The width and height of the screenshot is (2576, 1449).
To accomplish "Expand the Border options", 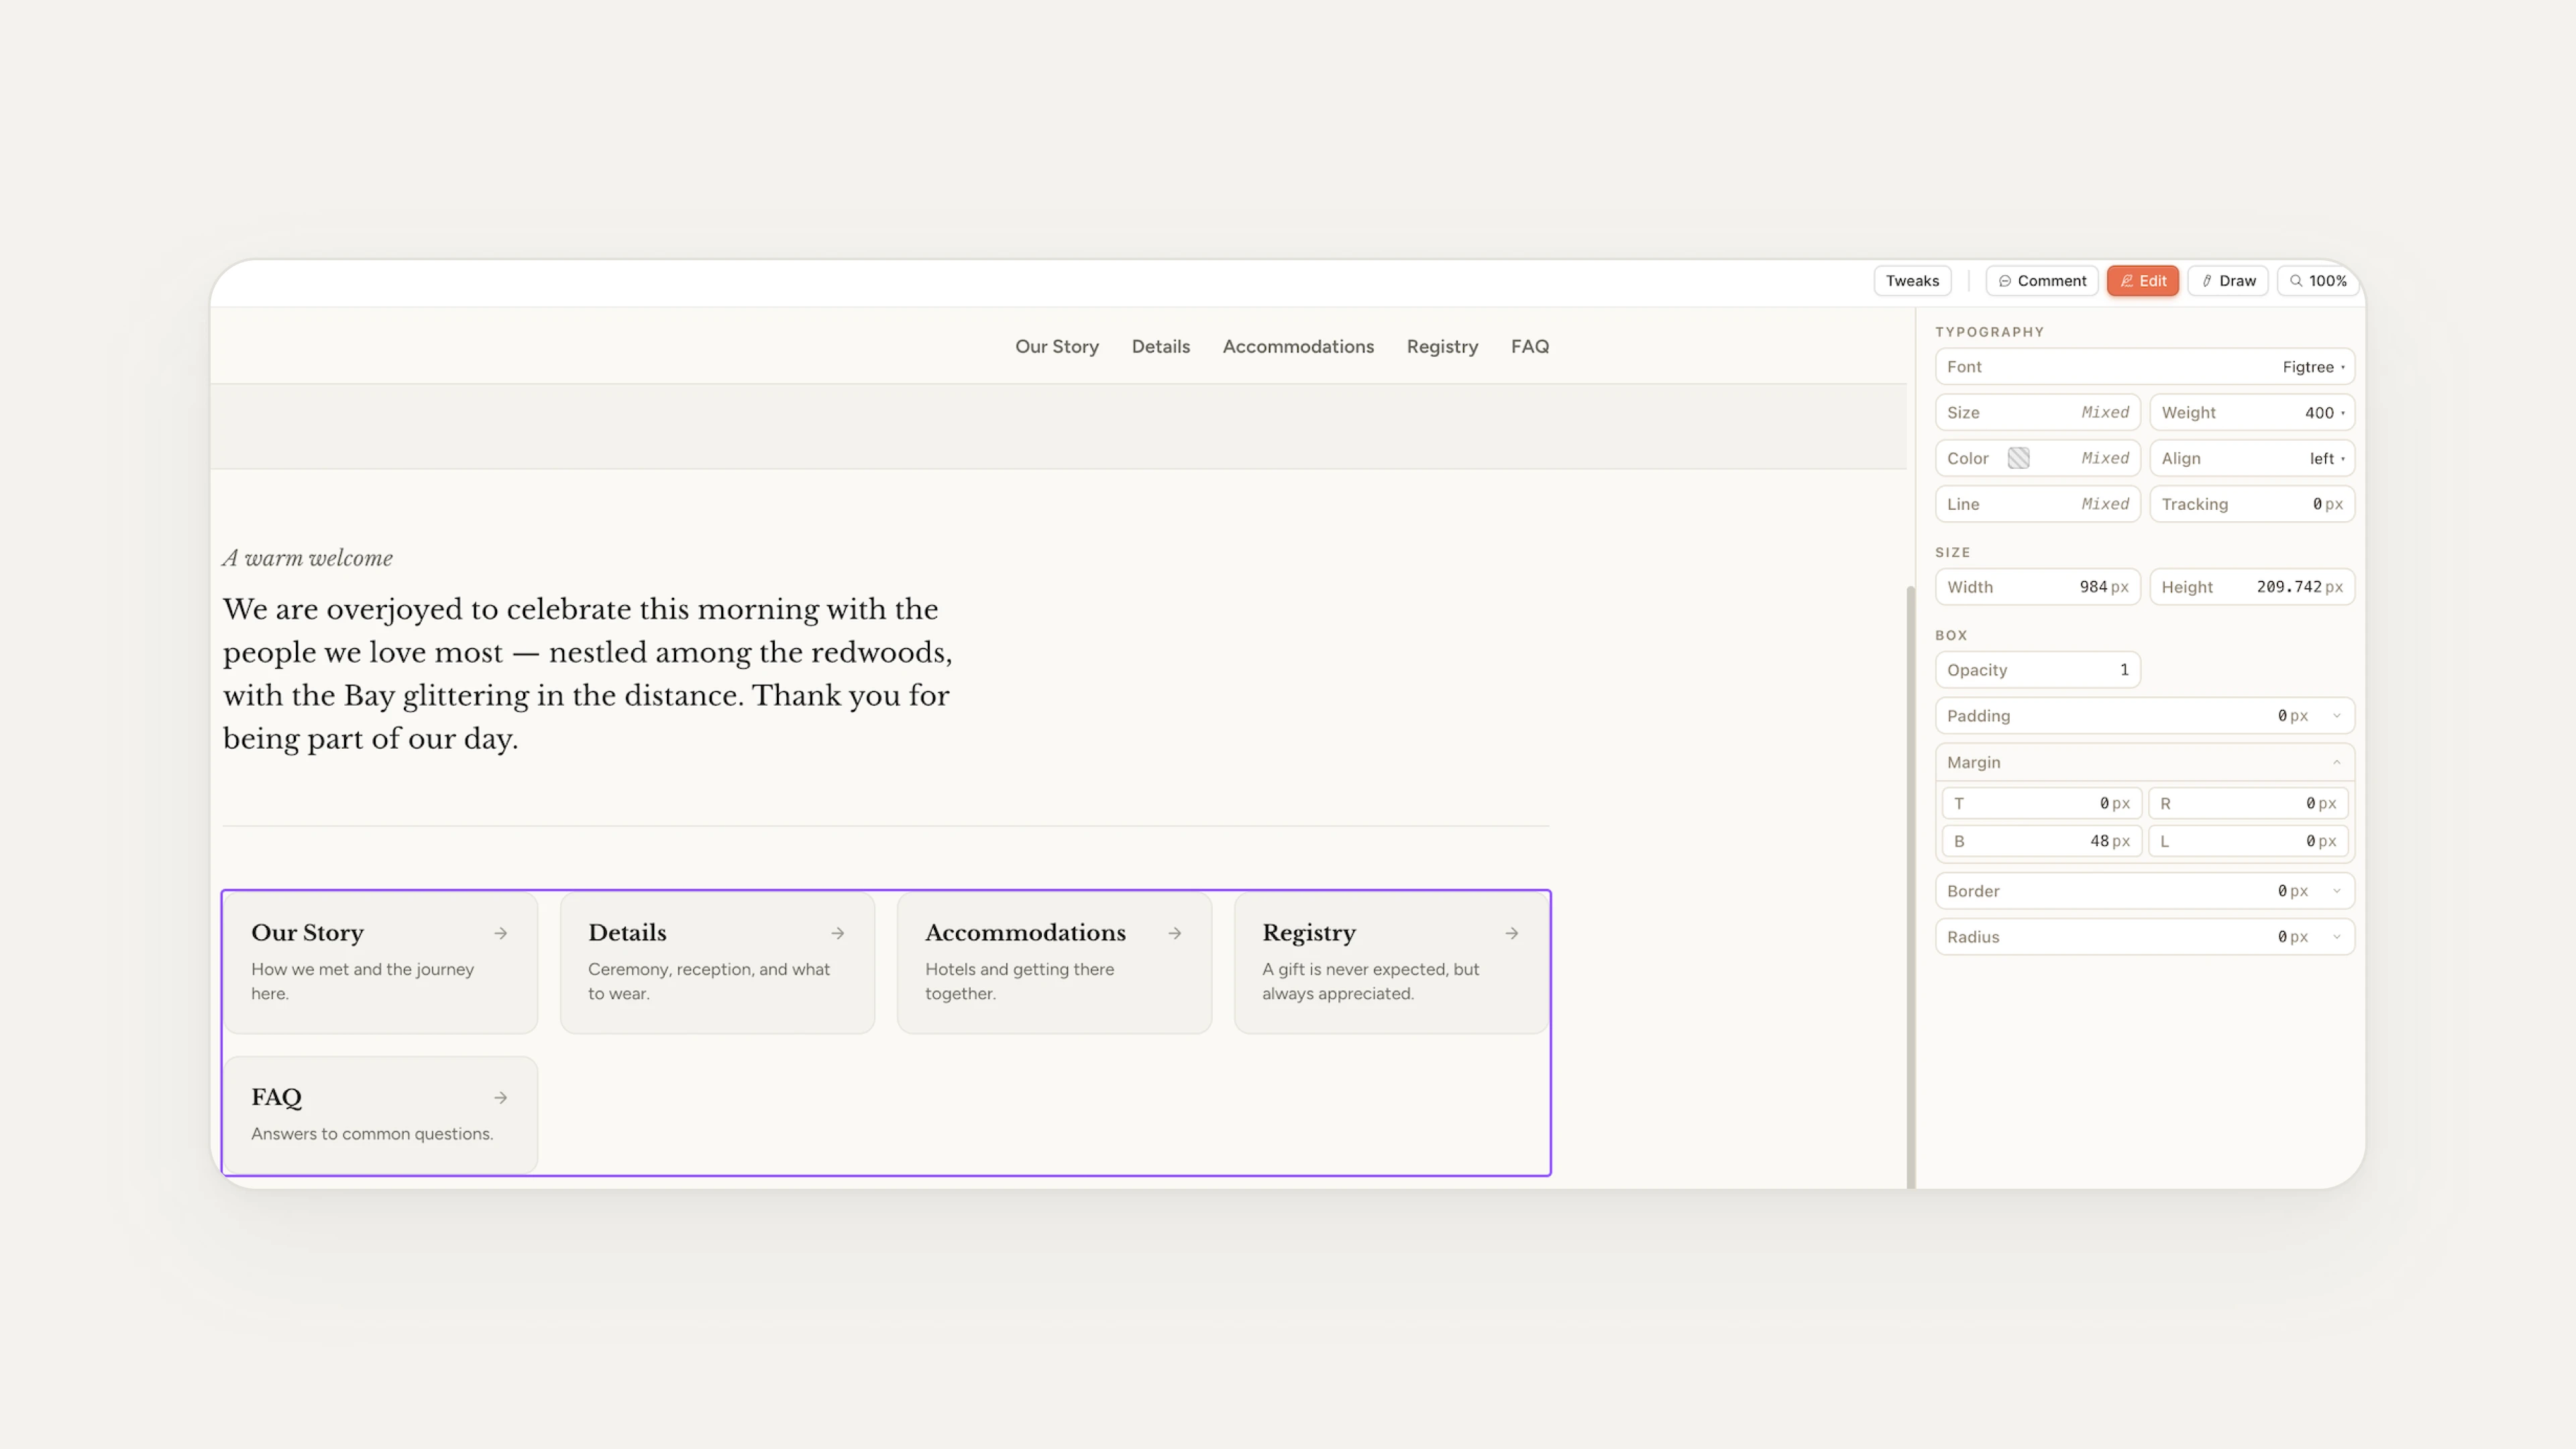I will [2336, 890].
